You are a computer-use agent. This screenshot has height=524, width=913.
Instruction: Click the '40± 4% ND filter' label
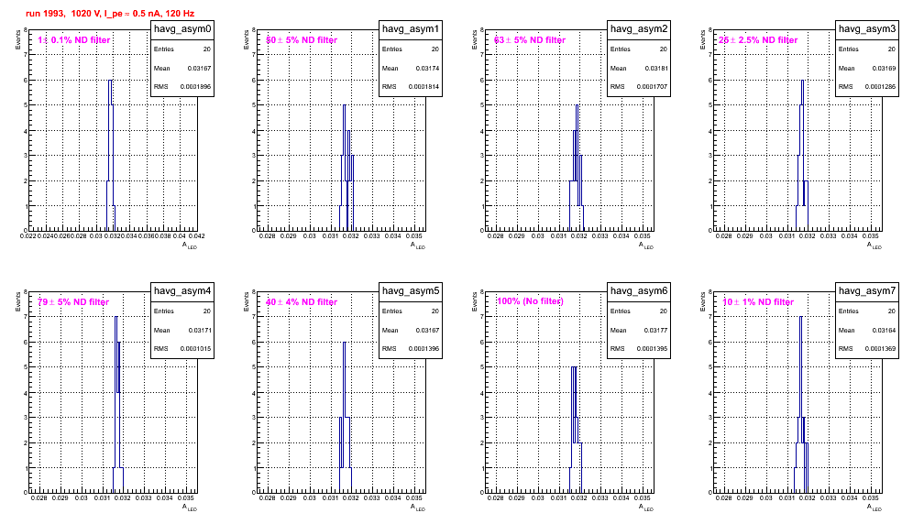pyautogui.click(x=302, y=302)
